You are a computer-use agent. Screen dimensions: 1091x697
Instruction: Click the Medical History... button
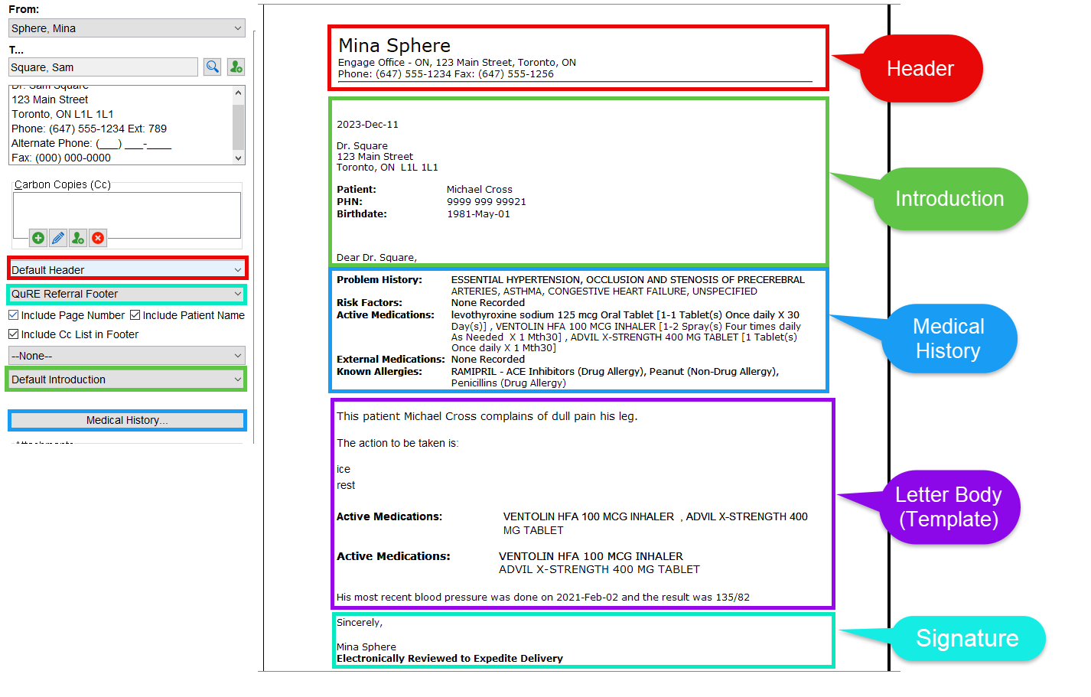point(127,420)
